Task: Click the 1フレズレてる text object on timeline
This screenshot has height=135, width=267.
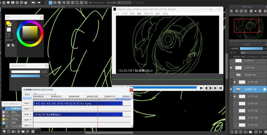Action: (78, 114)
